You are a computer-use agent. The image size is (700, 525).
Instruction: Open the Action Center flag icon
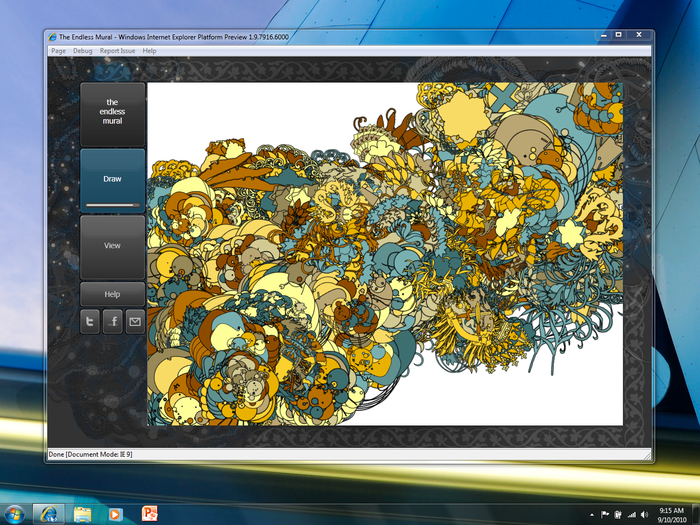(x=605, y=515)
